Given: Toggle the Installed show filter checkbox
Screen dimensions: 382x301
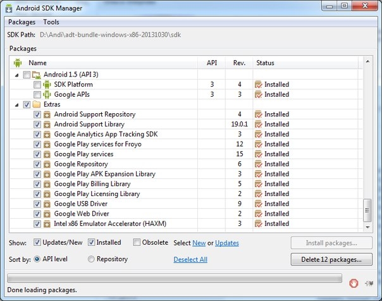Looking at the screenshot, I should 91,242.
